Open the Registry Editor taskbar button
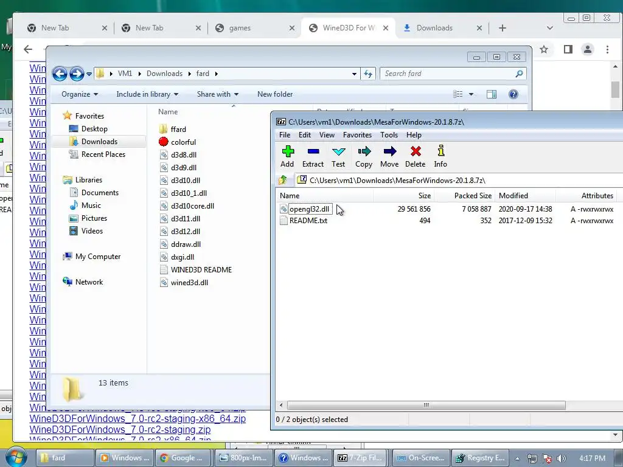Image resolution: width=623 pixels, height=467 pixels. click(x=479, y=458)
